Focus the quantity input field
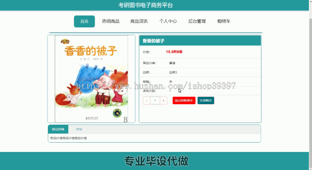 click(x=155, y=101)
